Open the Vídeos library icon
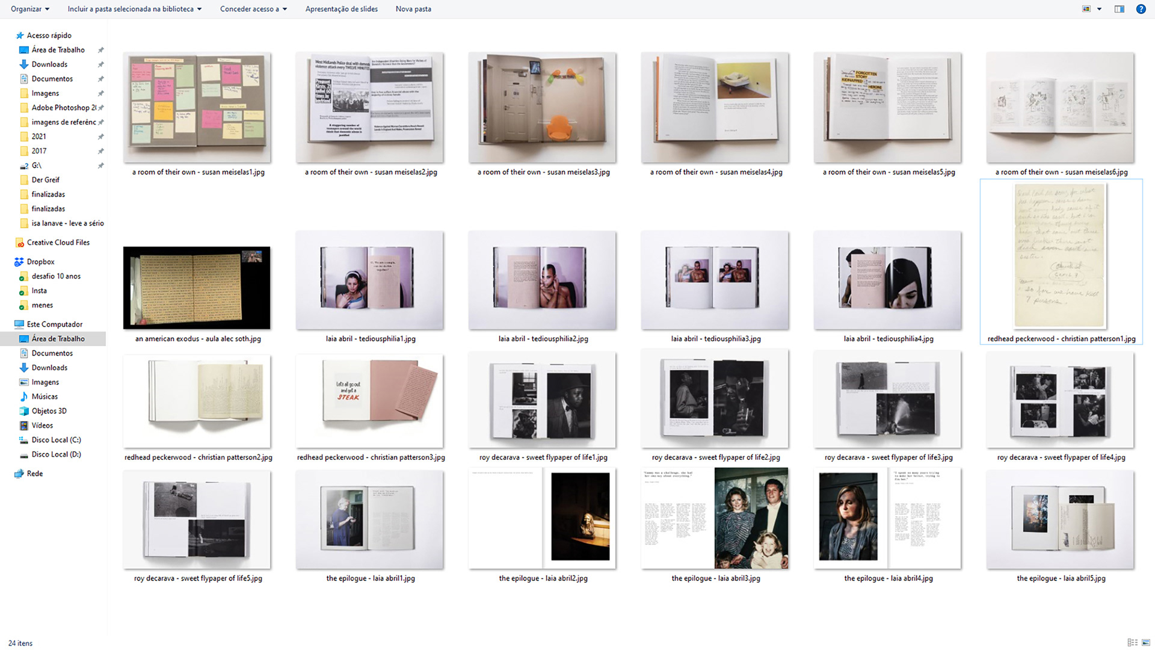1155x650 pixels. (x=24, y=426)
